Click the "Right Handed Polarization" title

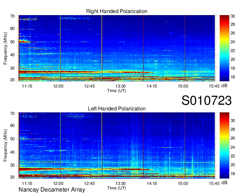117,11
